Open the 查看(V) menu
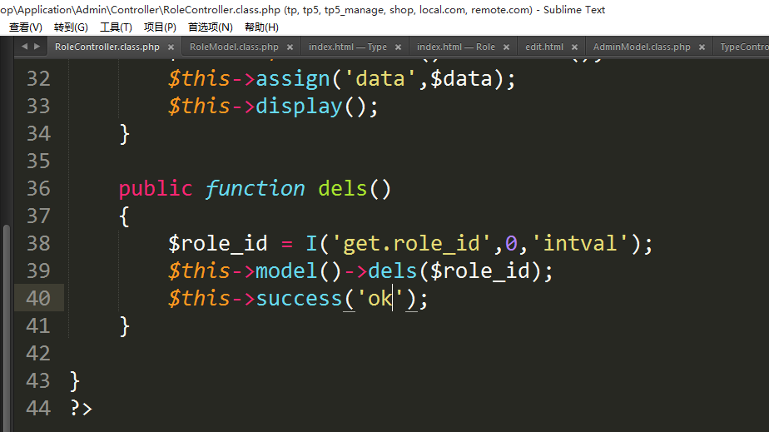 pyautogui.click(x=25, y=27)
